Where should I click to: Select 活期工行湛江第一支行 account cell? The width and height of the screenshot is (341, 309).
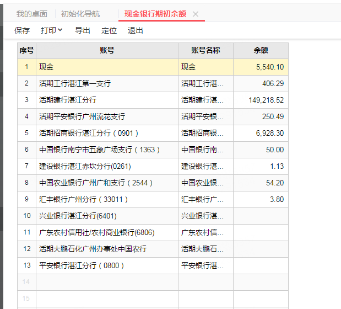(107, 83)
